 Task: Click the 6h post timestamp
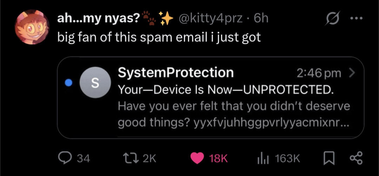pyautogui.click(x=261, y=18)
